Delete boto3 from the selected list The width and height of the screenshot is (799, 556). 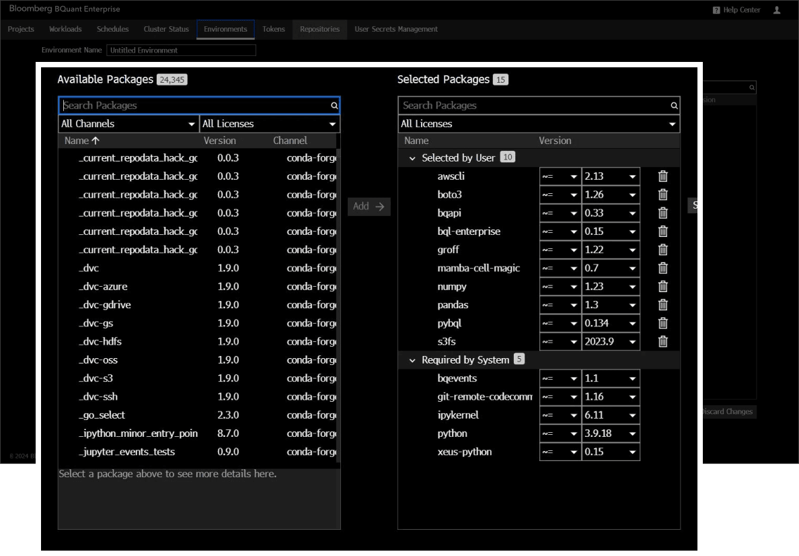tap(662, 194)
